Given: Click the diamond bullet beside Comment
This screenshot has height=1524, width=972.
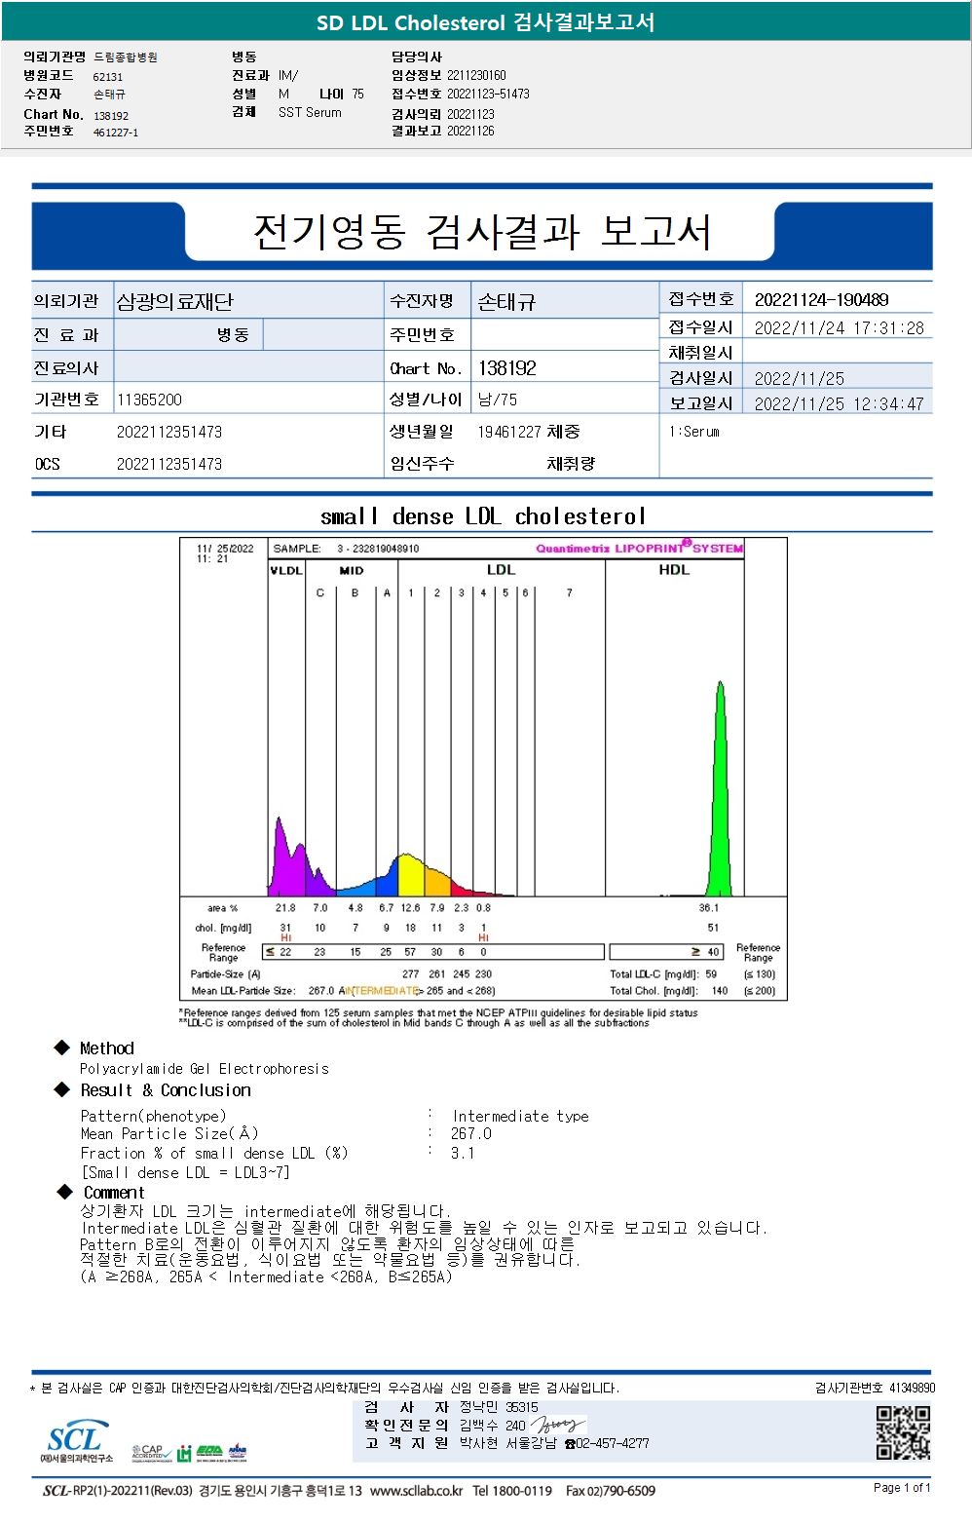Looking at the screenshot, I should (65, 1192).
